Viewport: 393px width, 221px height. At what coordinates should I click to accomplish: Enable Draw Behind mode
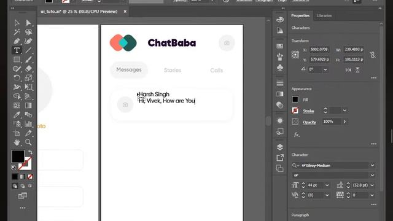click(x=23, y=186)
